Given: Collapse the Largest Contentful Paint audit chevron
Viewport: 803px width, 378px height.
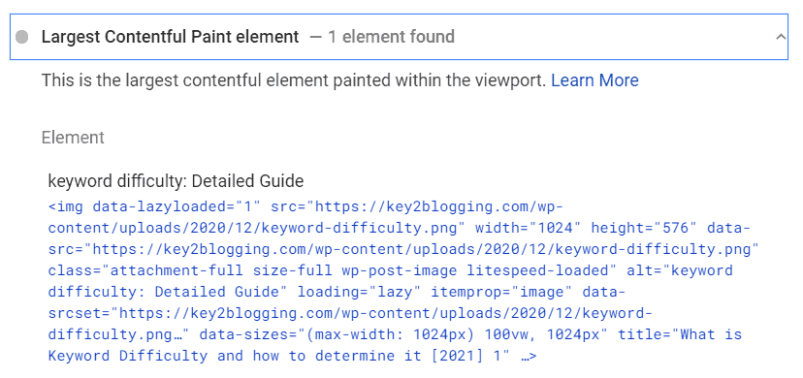Looking at the screenshot, I should click(781, 37).
